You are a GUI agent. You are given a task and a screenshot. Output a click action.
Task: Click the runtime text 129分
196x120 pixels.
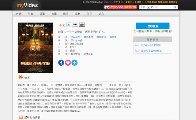(x=73, y=47)
